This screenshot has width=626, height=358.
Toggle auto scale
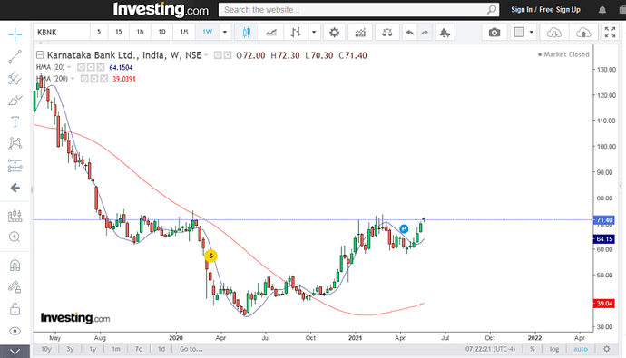581,349
